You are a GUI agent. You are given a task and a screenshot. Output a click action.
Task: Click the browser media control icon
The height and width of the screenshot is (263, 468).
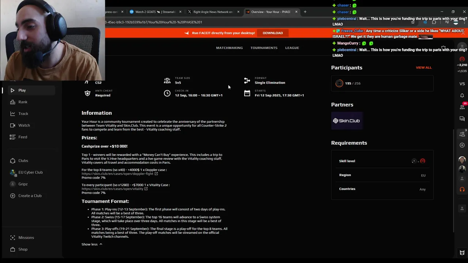click(447, 22)
